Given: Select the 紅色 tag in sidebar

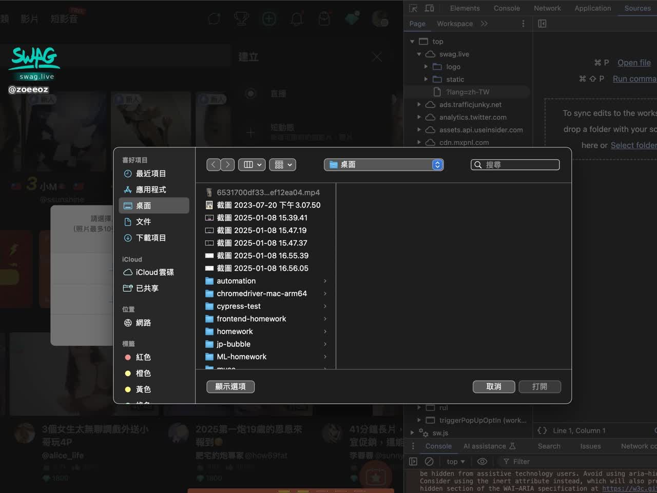Looking at the screenshot, I should click(x=143, y=357).
